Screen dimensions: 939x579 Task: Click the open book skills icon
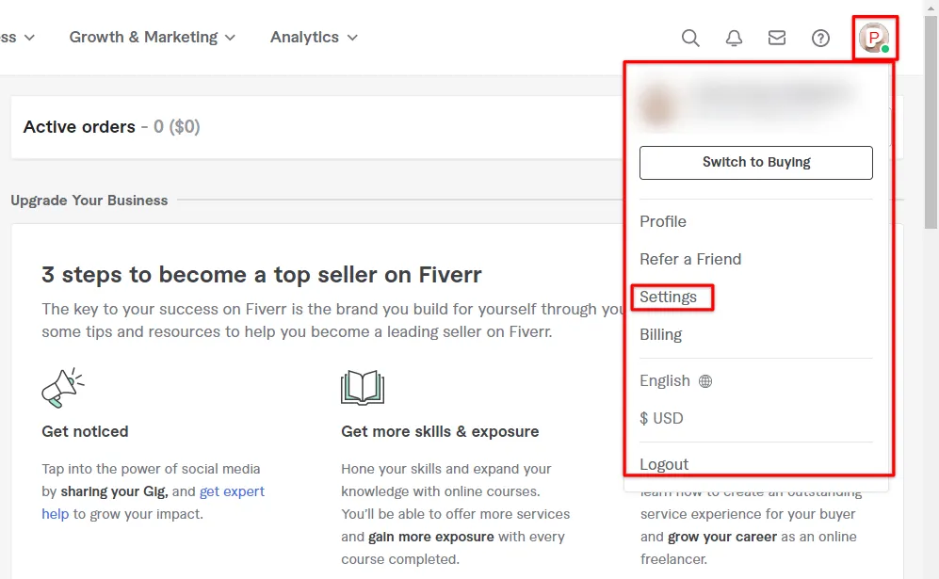363,387
